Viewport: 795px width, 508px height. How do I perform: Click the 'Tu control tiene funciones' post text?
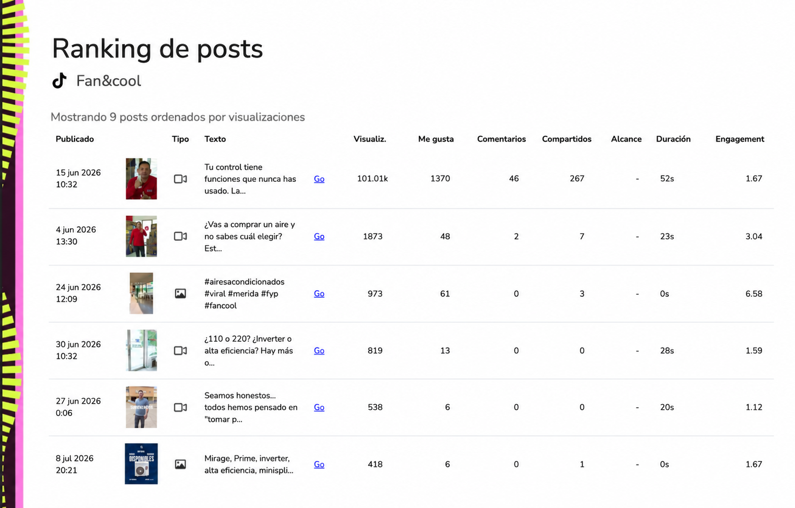point(250,179)
